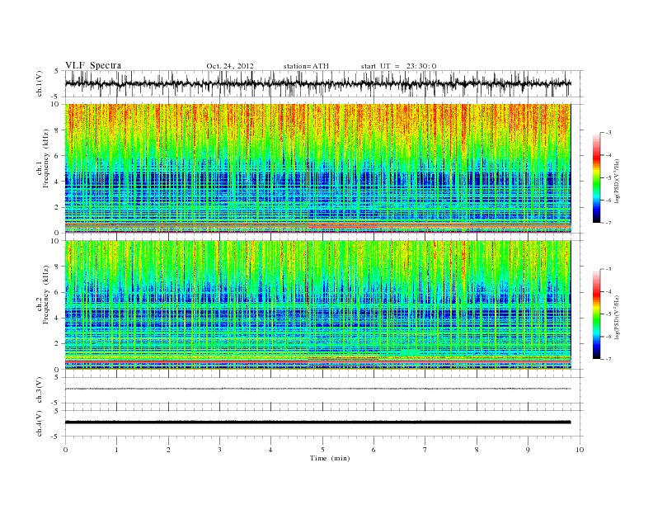Click the "-7" tick on ch.2 colorbar
Viewport: 653px width, 505px height.
pos(608,359)
